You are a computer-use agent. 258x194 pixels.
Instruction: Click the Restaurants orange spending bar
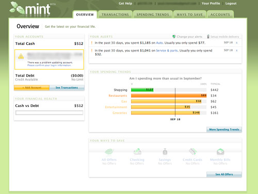169,96
